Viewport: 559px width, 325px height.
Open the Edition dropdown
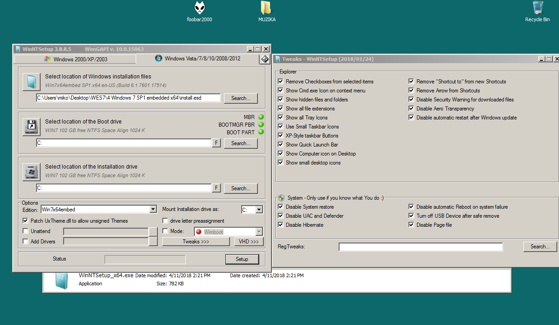click(x=153, y=210)
